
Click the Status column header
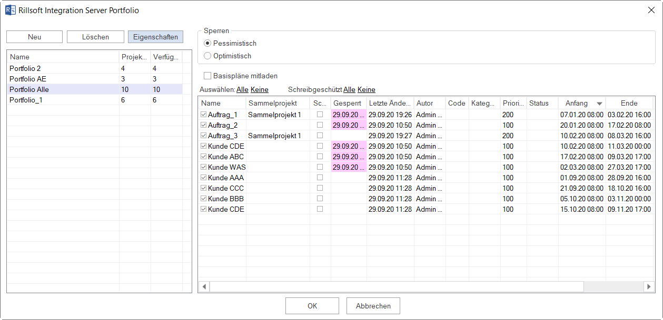pos(542,103)
